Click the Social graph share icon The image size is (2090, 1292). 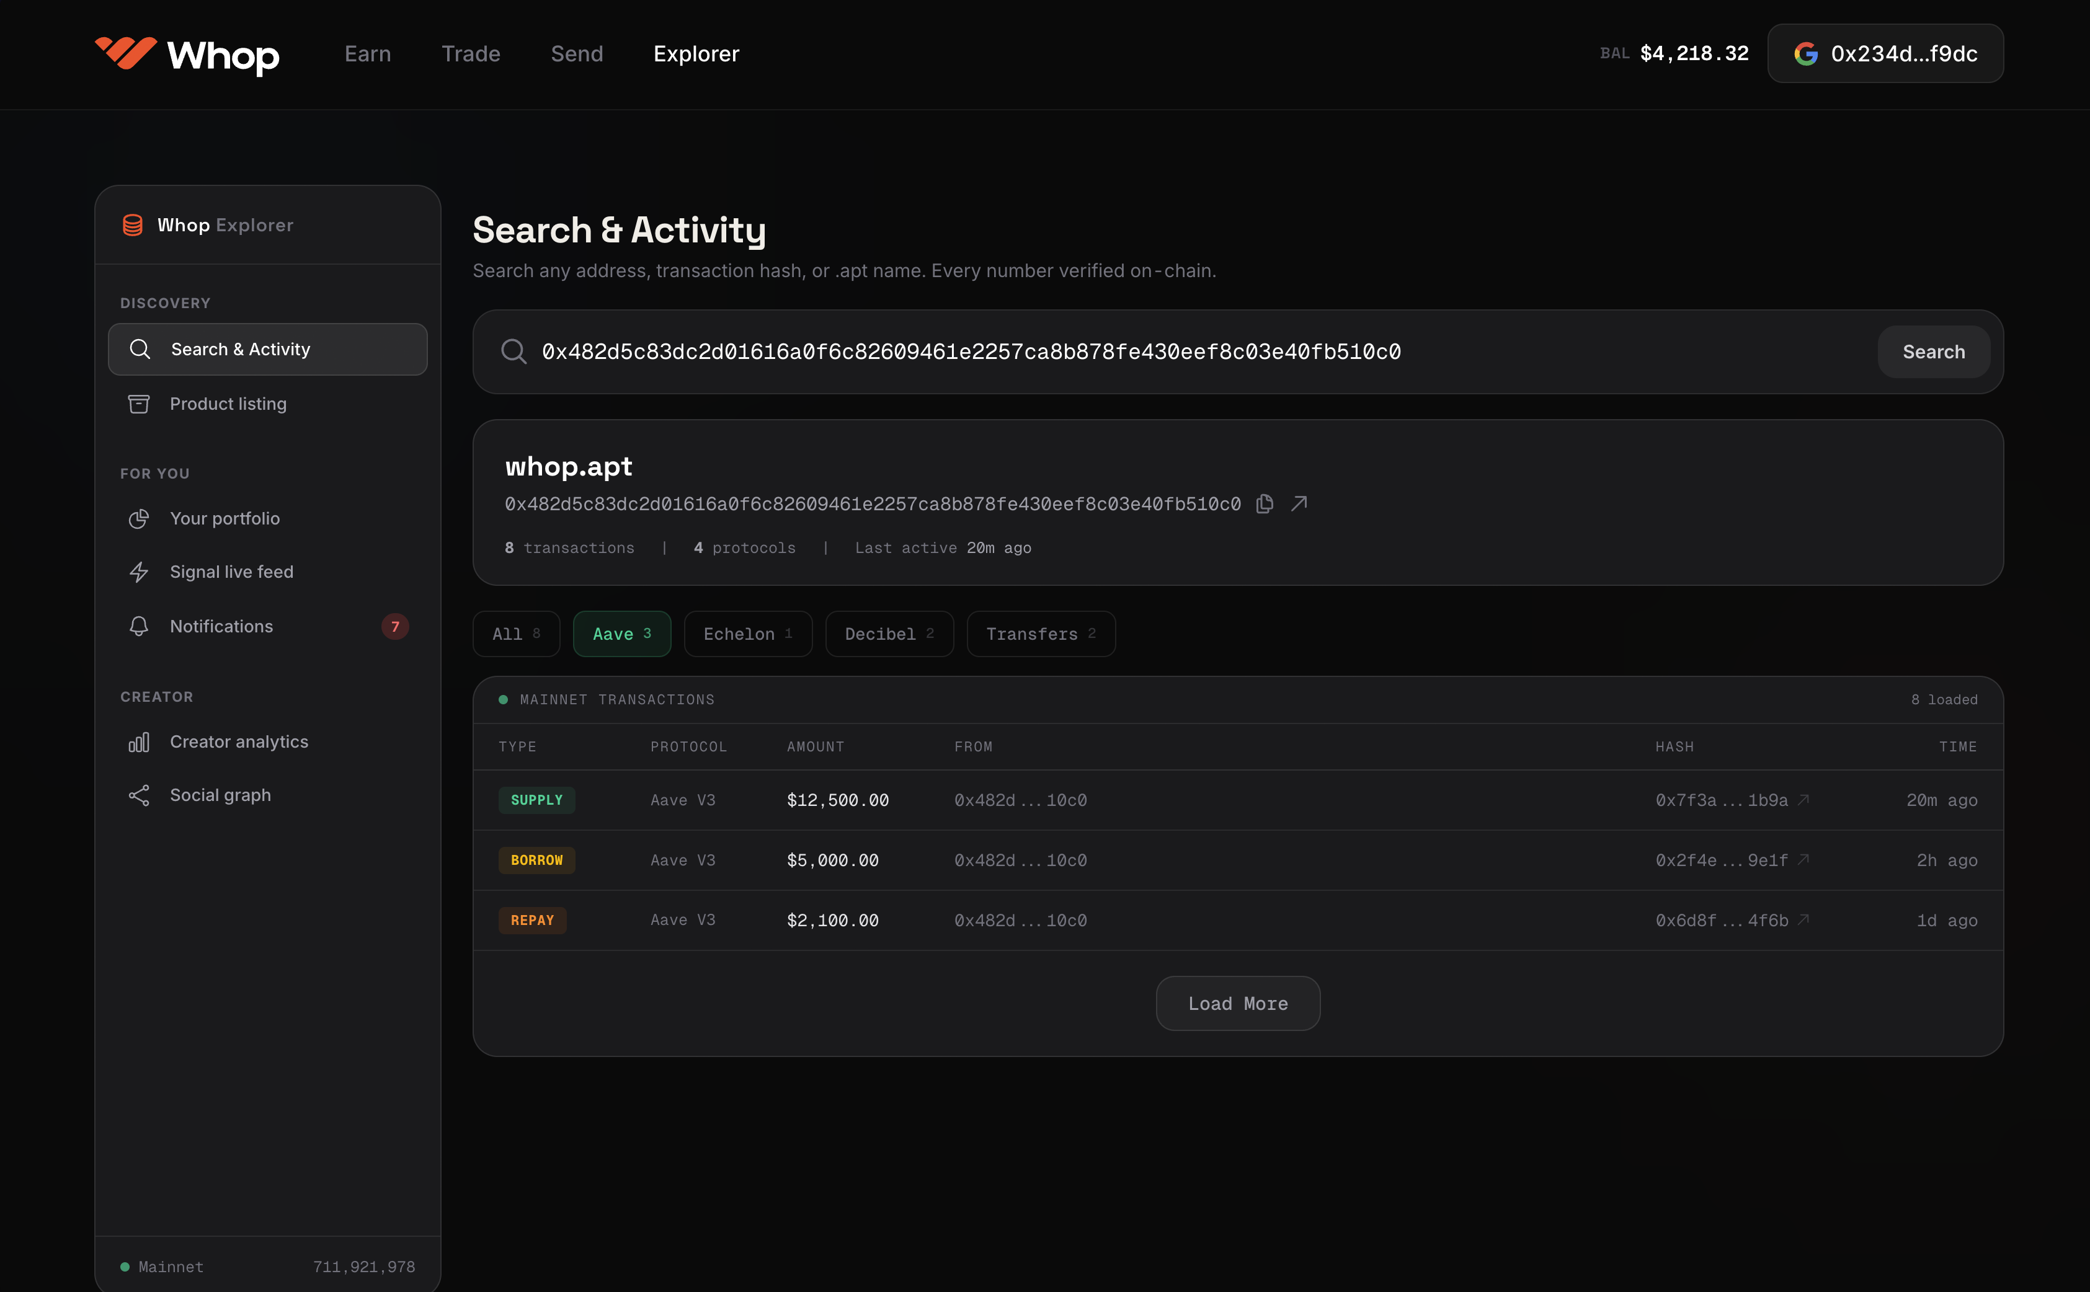pyautogui.click(x=138, y=795)
